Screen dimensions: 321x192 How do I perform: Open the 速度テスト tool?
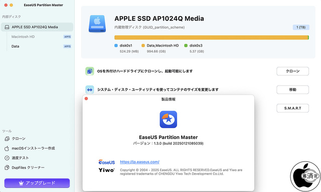(20, 158)
